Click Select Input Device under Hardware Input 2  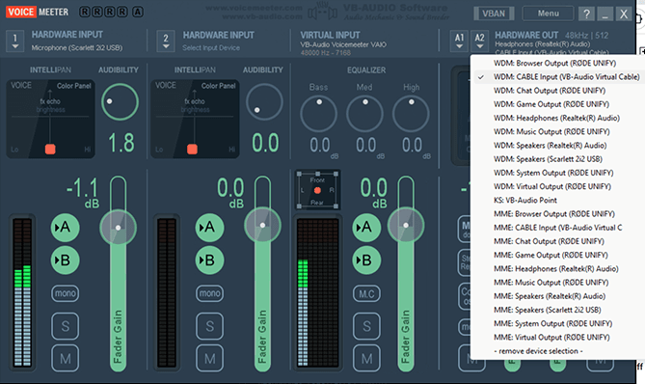coord(211,47)
